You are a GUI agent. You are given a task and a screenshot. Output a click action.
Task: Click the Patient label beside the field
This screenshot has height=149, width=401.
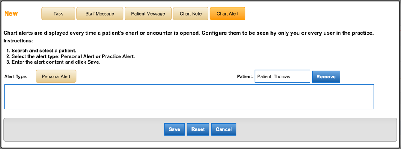point(245,76)
